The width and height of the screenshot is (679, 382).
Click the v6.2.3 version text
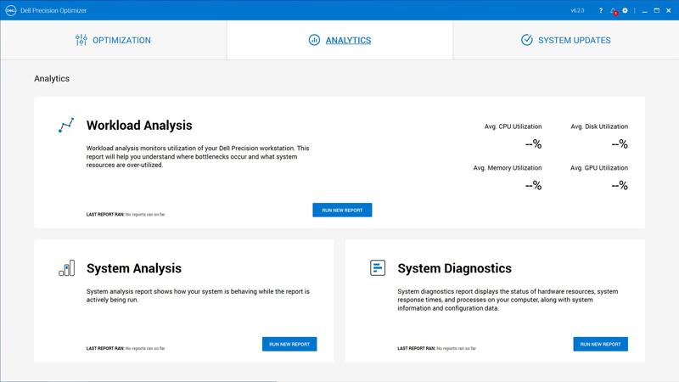577,10
